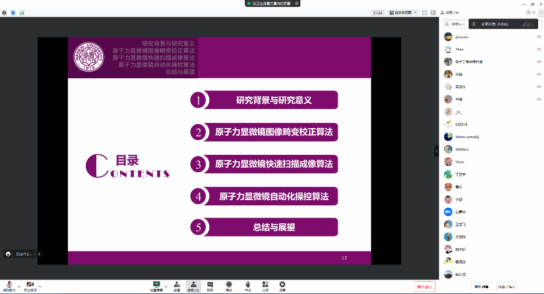Unmute the microphone in bottom toolbar
The image size is (544, 294).
(9, 285)
